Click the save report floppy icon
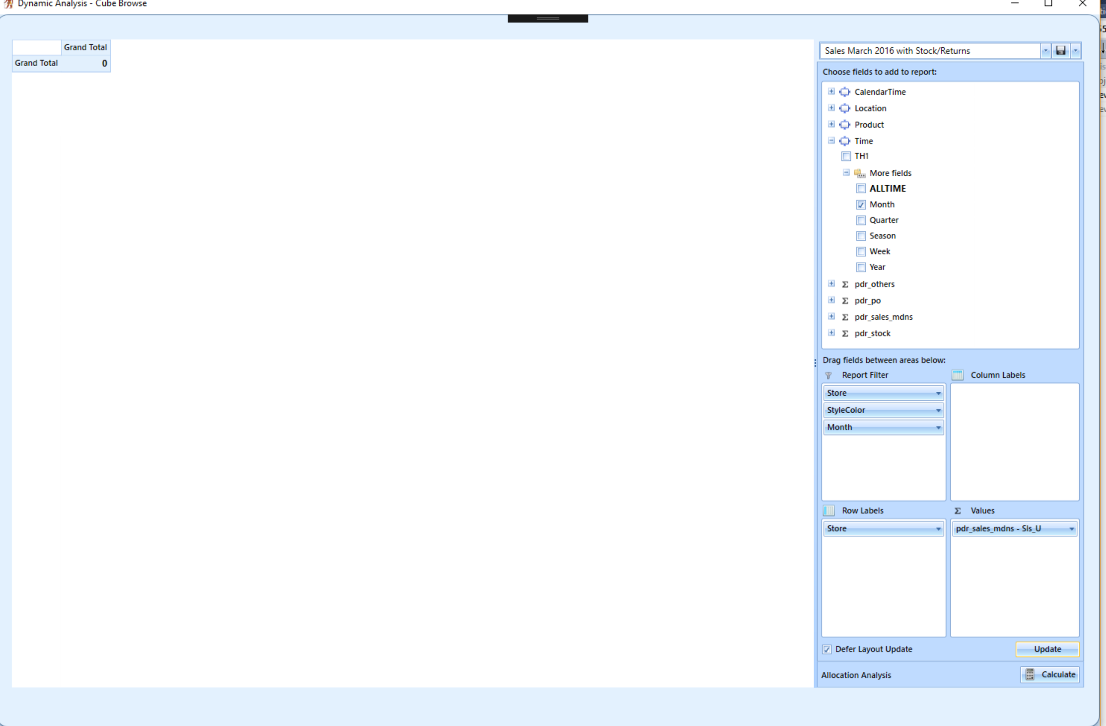Screen dimensions: 1106x726 [x=1060, y=51]
